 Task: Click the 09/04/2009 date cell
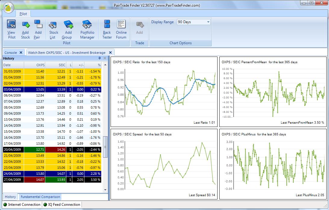14,113
